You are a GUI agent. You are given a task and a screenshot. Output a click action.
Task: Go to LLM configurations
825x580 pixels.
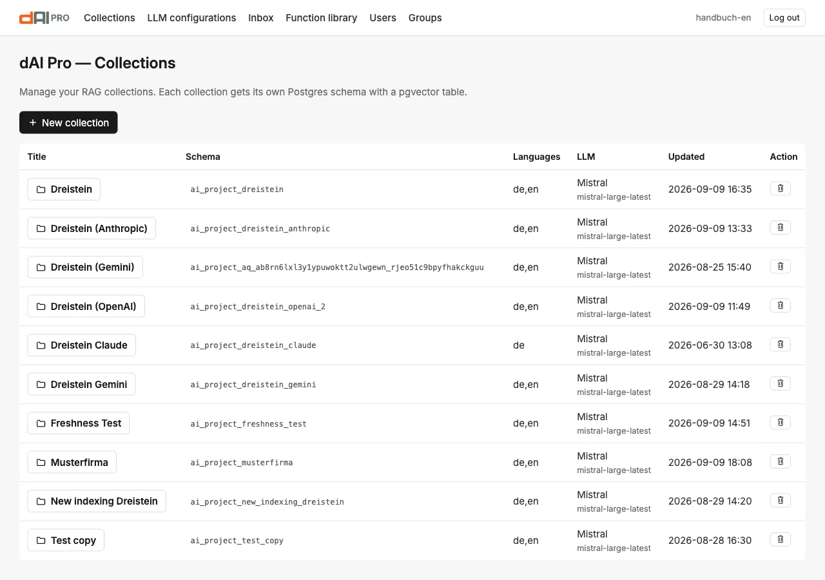click(191, 18)
